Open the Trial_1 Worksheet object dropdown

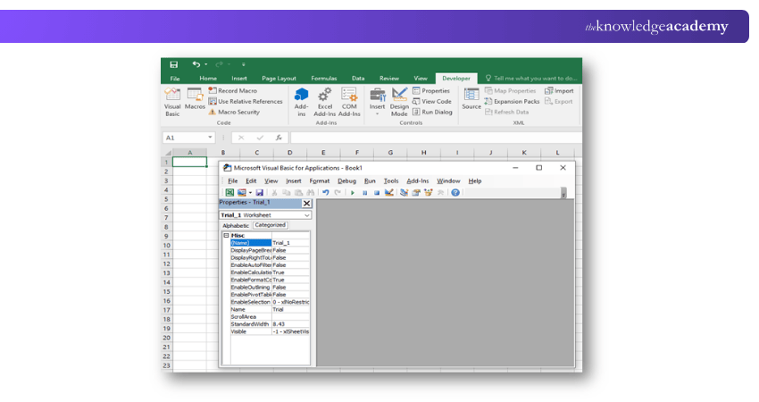[x=307, y=215]
